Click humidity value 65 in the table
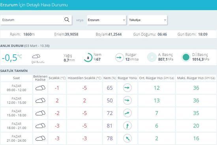 110,88
